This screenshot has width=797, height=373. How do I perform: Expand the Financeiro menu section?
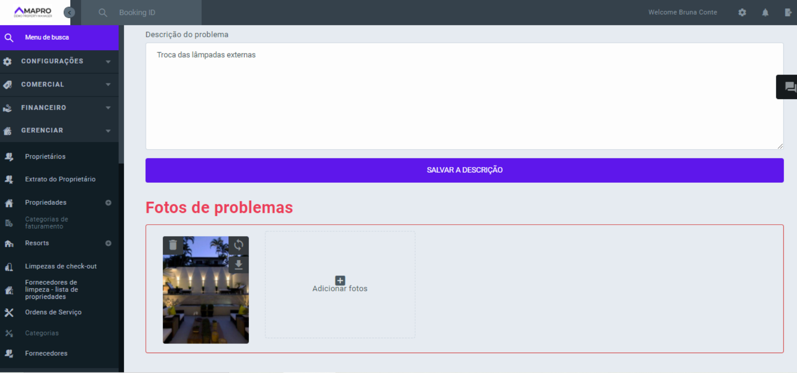click(108, 108)
